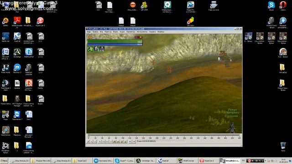
Task: Go to previous keyframe in VirtualDub
Action: (x=115, y=142)
